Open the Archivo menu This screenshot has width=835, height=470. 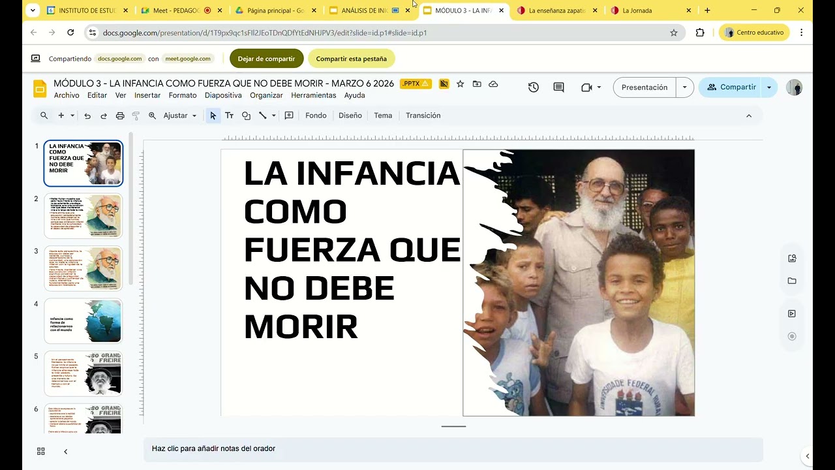(67, 95)
